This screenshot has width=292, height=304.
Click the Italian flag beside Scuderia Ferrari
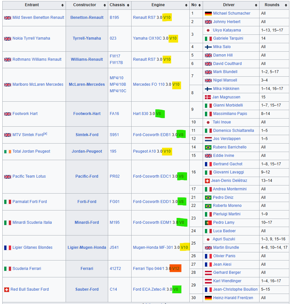7,269
